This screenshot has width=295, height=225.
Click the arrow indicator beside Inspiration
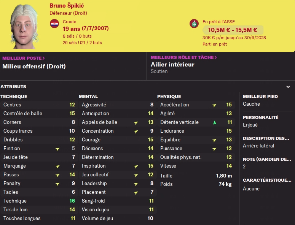136,166
